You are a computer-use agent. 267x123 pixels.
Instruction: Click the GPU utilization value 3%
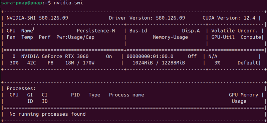click(x=217, y=63)
